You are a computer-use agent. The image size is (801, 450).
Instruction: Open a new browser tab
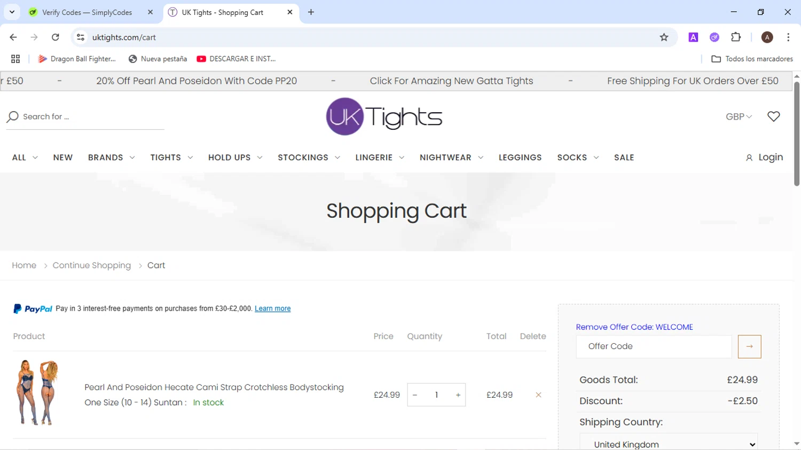(x=311, y=12)
